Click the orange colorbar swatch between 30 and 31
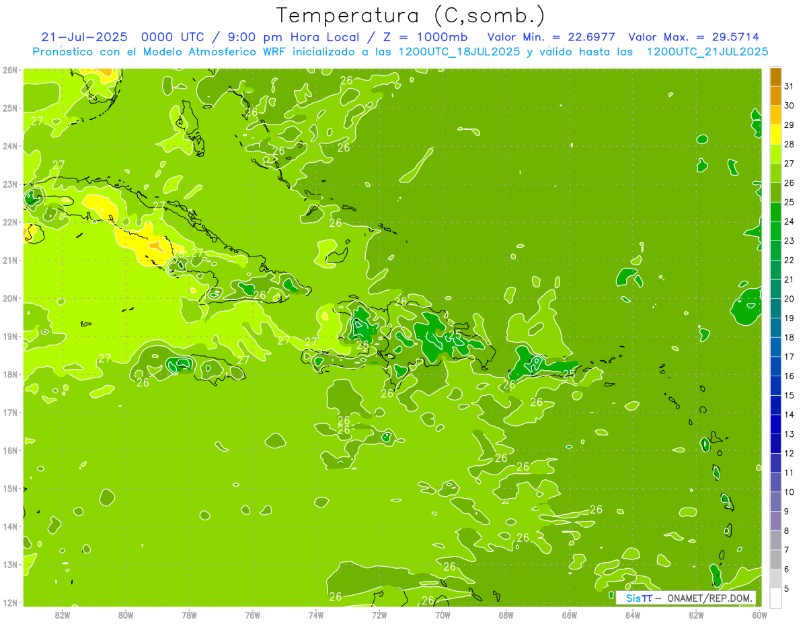The image size is (807, 624). [775, 96]
